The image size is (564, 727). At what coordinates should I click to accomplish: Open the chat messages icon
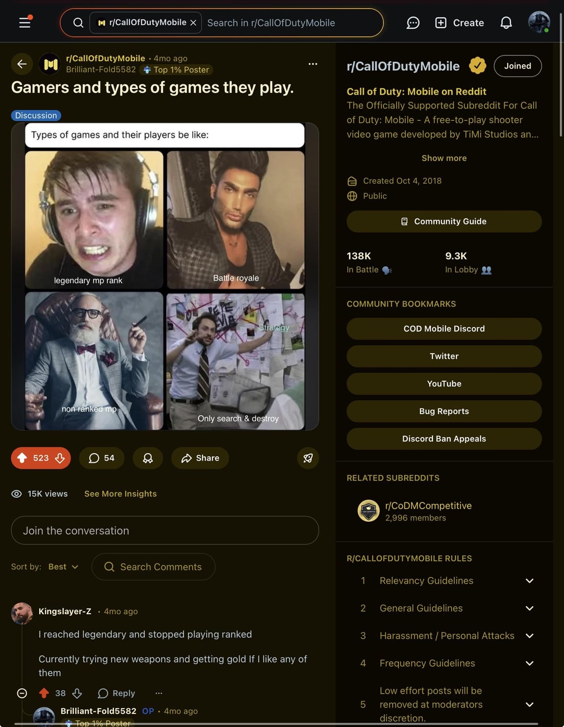pos(413,23)
